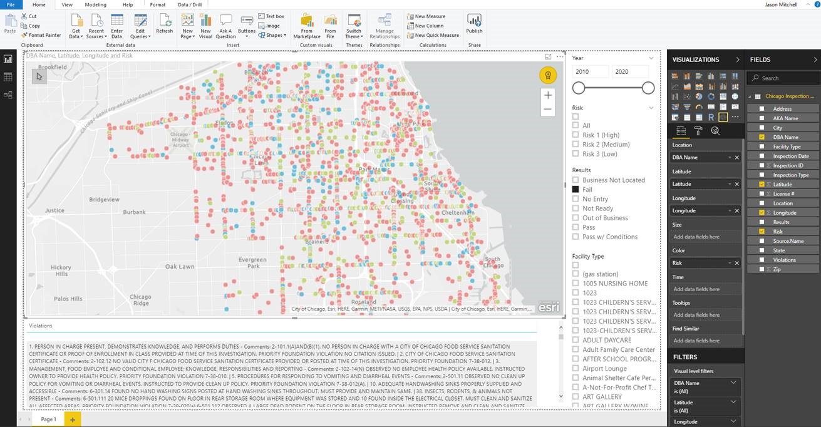Image resolution: width=821 pixels, height=427 pixels.
Task: Check Pass w/ Conditions result
Action: (x=576, y=237)
